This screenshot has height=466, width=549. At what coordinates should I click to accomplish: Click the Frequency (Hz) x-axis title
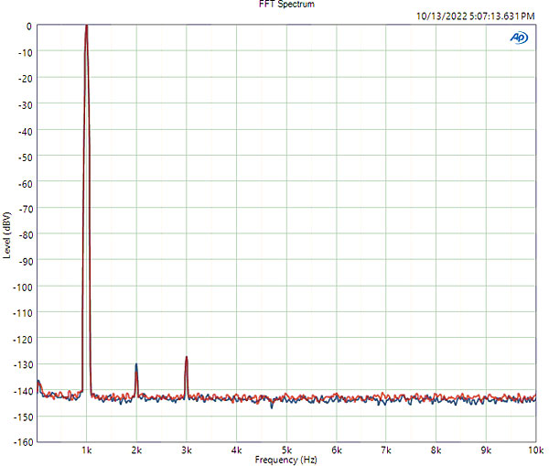286,460
